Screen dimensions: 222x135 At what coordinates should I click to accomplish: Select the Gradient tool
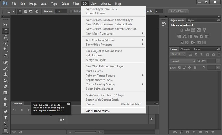pos(5,93)
